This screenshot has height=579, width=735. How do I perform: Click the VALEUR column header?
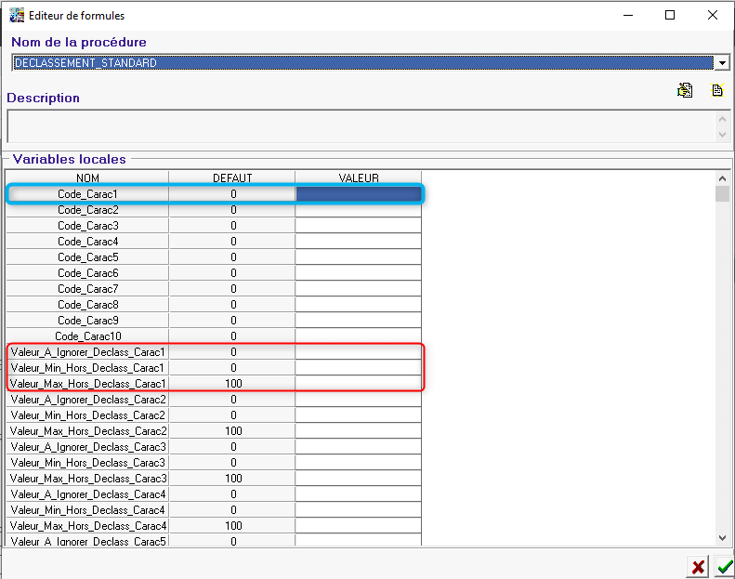[358, 178]
